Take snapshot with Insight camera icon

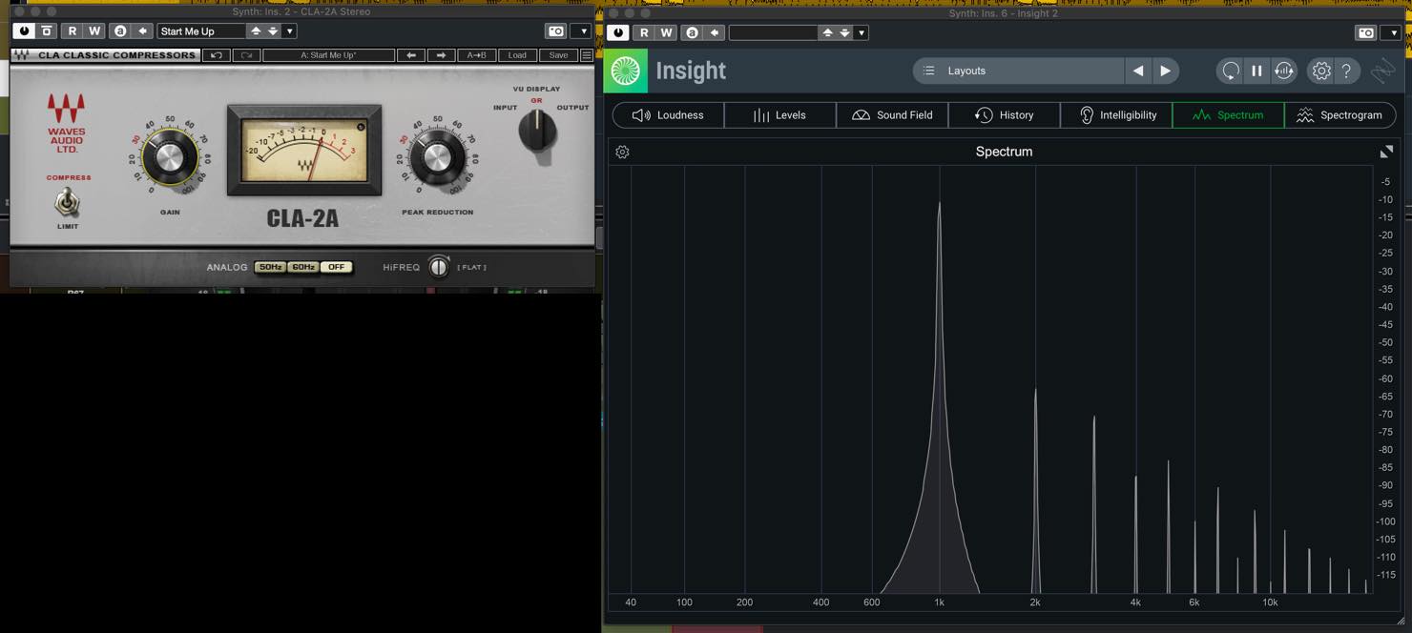[x=1365, y=32]
